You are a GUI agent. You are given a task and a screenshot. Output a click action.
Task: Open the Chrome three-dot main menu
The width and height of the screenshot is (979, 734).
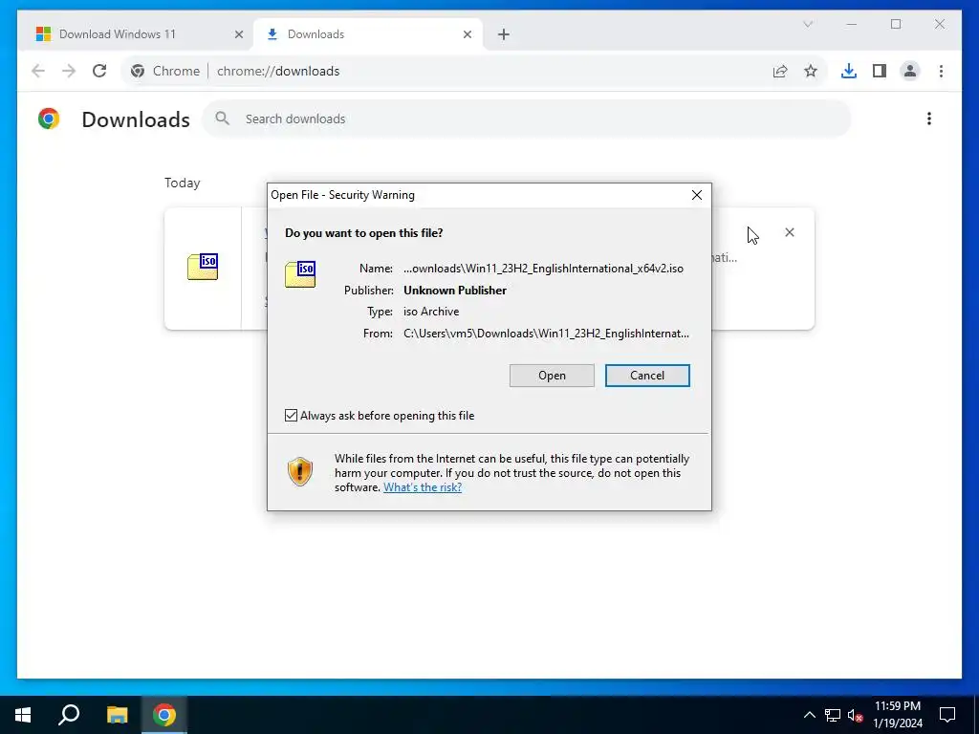tap(941, 71)
